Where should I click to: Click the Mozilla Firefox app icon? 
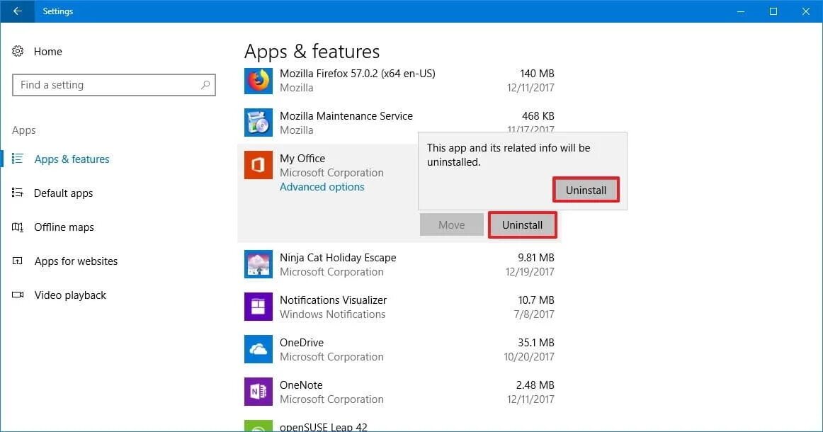(259, 80)
